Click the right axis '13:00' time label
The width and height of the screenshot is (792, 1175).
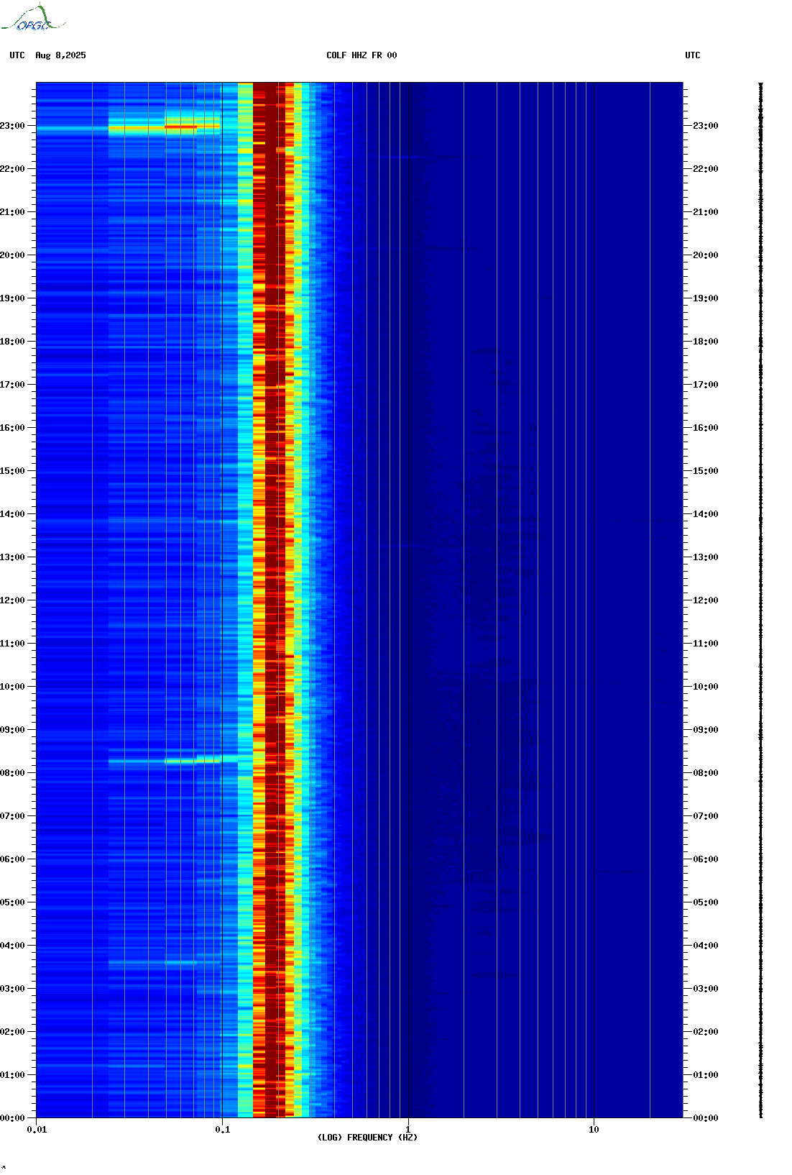pos(706,557)
